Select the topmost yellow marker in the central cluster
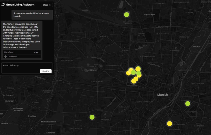 tap(138, 69)
